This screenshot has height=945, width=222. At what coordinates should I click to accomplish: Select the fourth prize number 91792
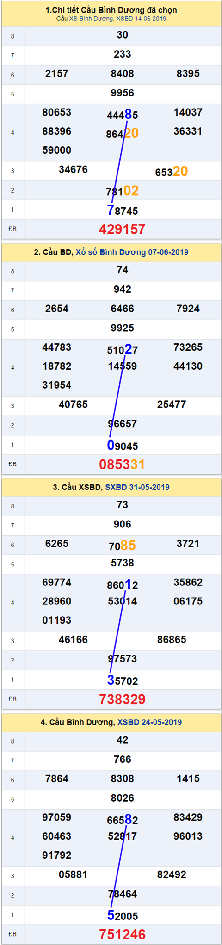point(57,855)
